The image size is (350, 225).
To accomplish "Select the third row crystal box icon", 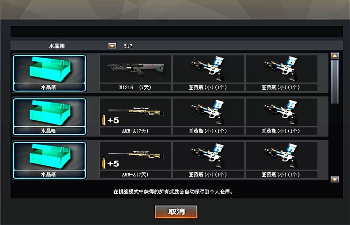I will click(49, 160).
